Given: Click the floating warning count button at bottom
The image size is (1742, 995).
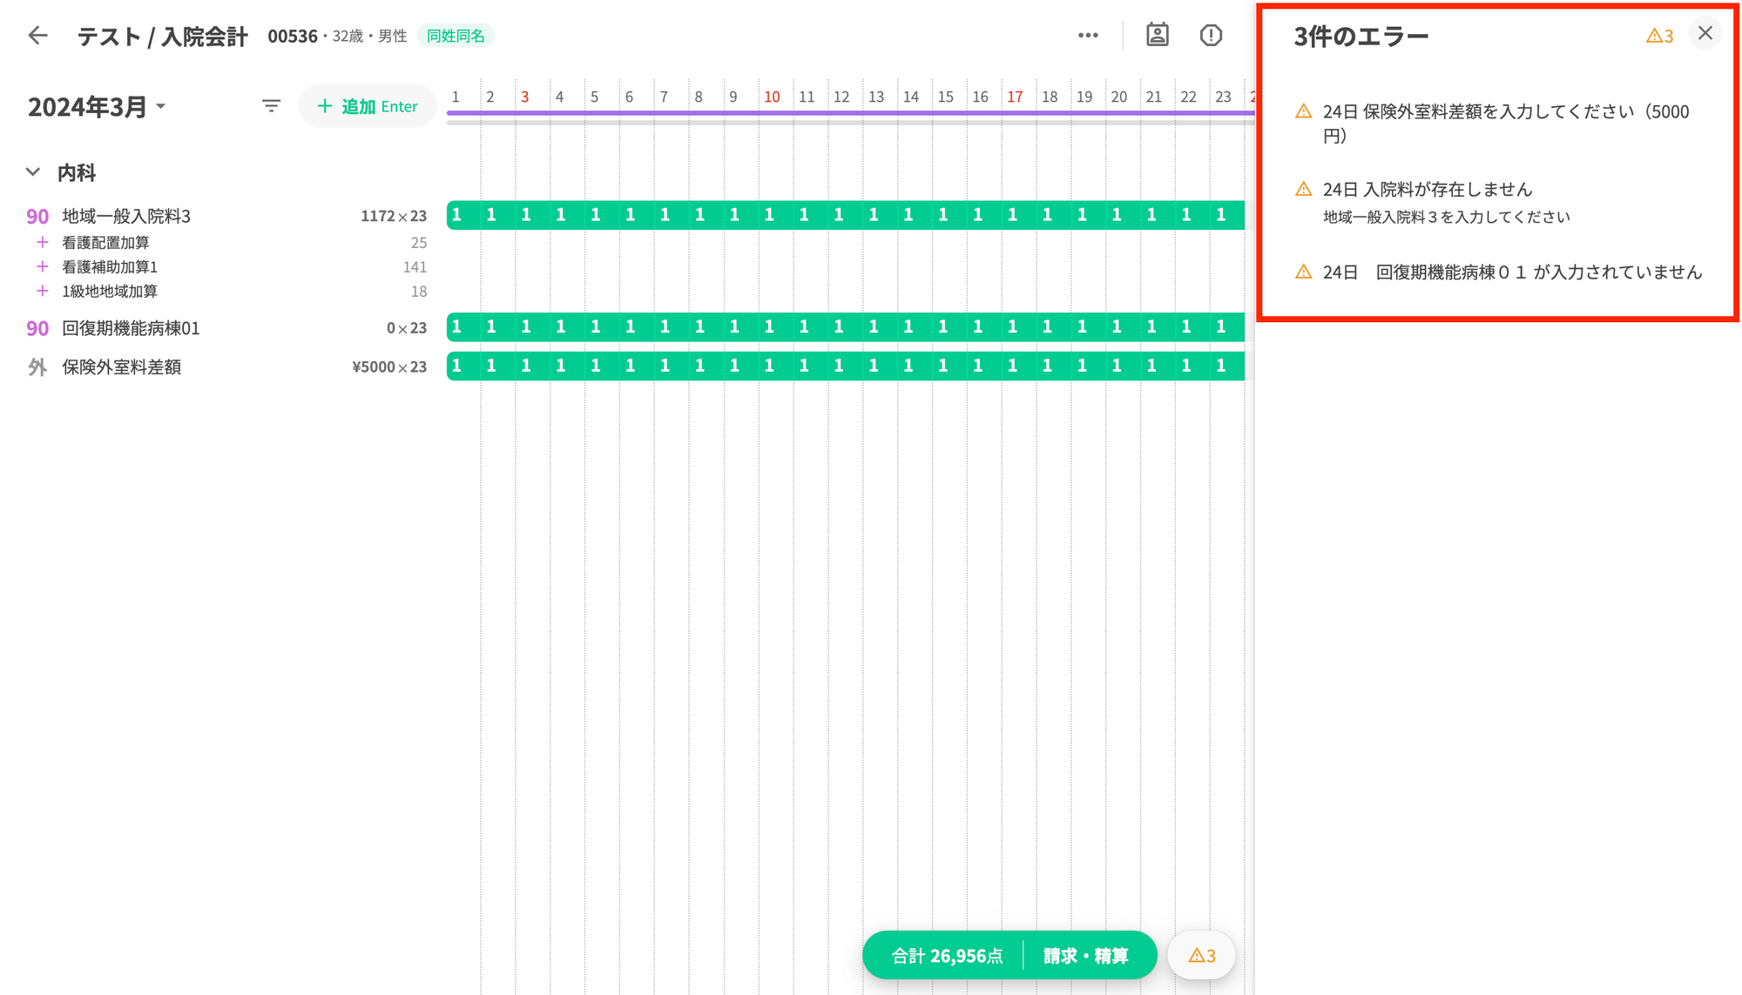Looking at the screenshot, I should click(x=1201, y=955).
